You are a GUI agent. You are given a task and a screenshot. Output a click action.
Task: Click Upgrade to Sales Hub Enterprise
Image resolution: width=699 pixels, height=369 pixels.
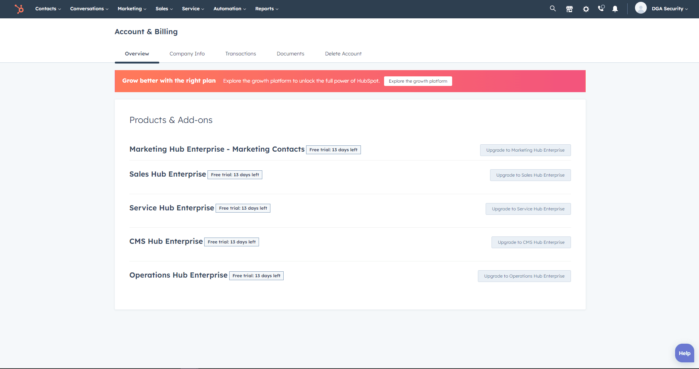click(x=530, y=175)
